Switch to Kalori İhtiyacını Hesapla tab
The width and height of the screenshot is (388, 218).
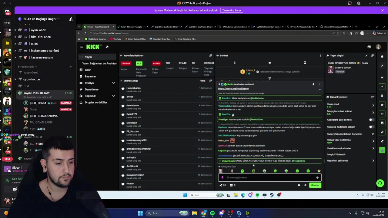pyautogui.click(x=133, y=27)
